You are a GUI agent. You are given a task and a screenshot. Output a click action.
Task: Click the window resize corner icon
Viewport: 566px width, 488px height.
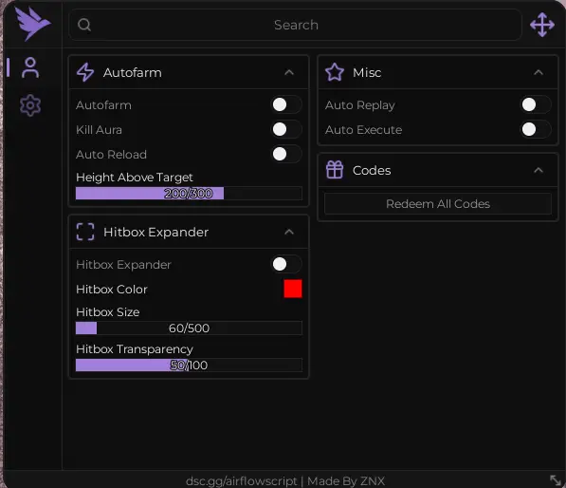pos(556,480)
